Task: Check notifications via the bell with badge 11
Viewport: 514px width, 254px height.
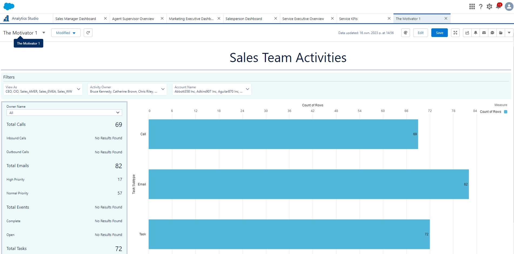Action: (498, 6)
